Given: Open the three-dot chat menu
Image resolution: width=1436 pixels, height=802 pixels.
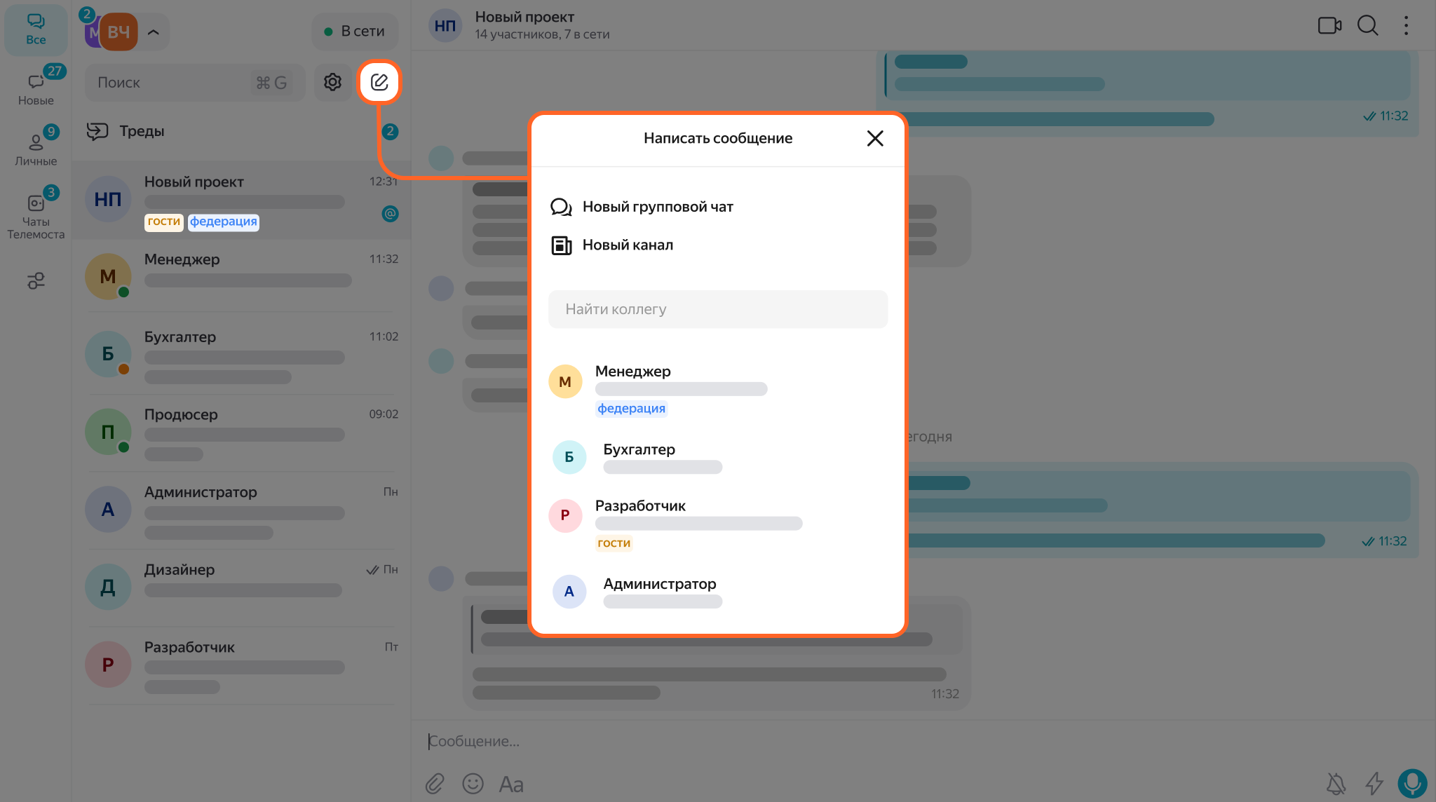Looking at the screenshot, I should (1406, 26).
